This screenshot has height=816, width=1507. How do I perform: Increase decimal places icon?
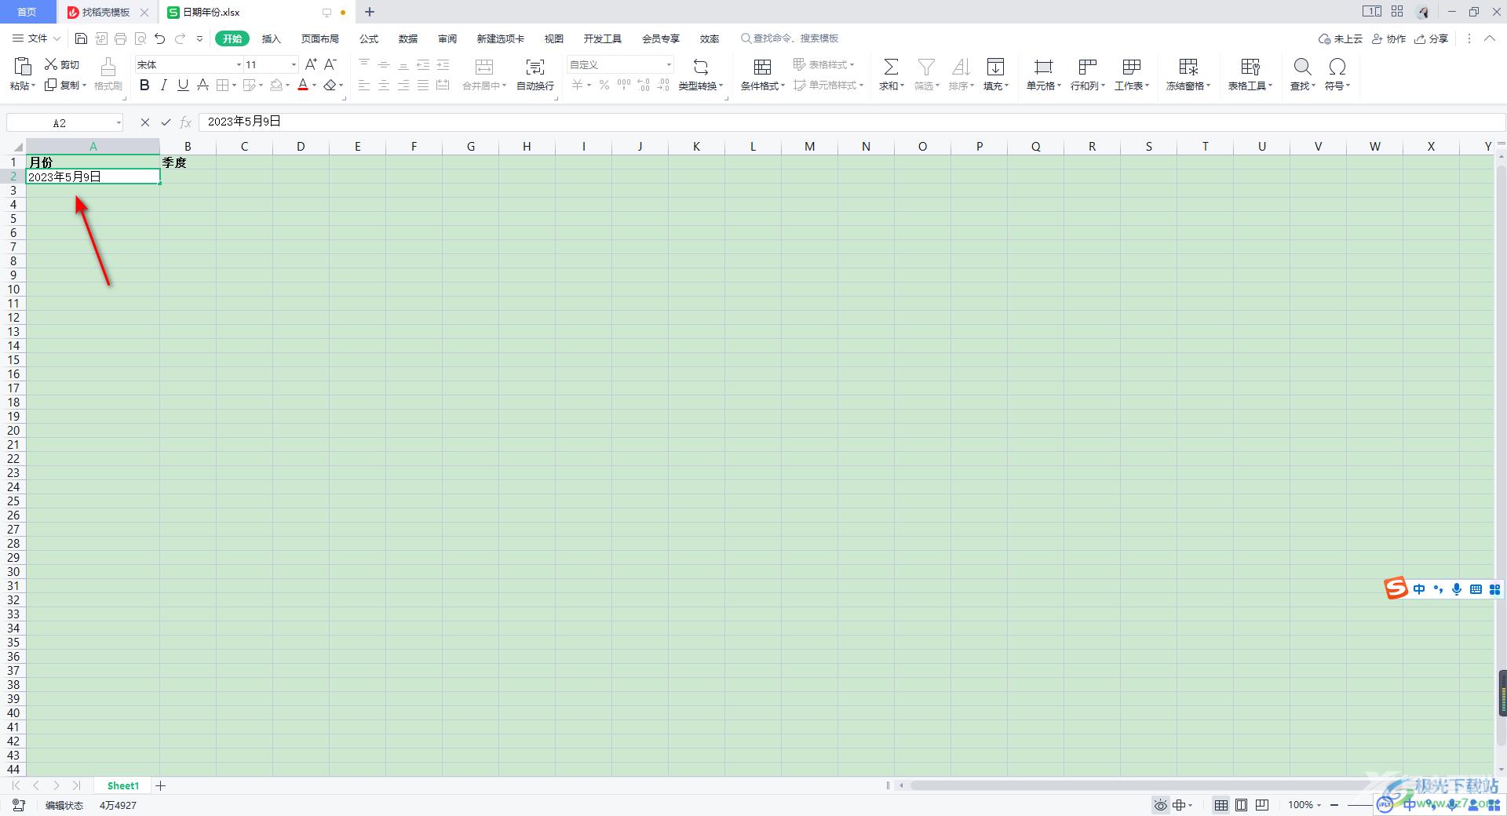tap(644, 85)
